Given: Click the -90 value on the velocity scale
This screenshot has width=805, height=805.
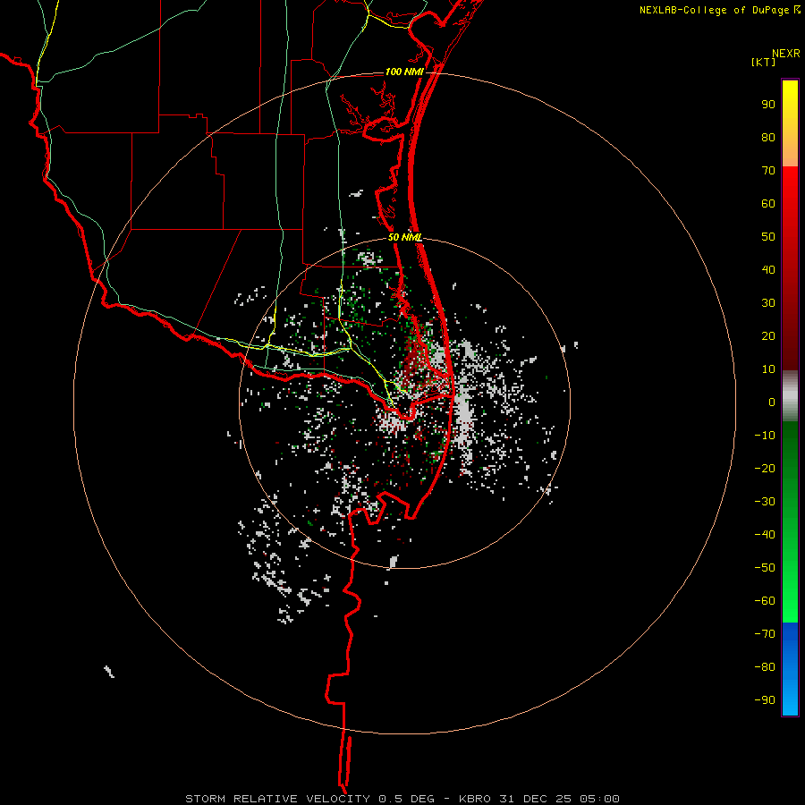Looking at the screenshot, I should tap(765, 700).
